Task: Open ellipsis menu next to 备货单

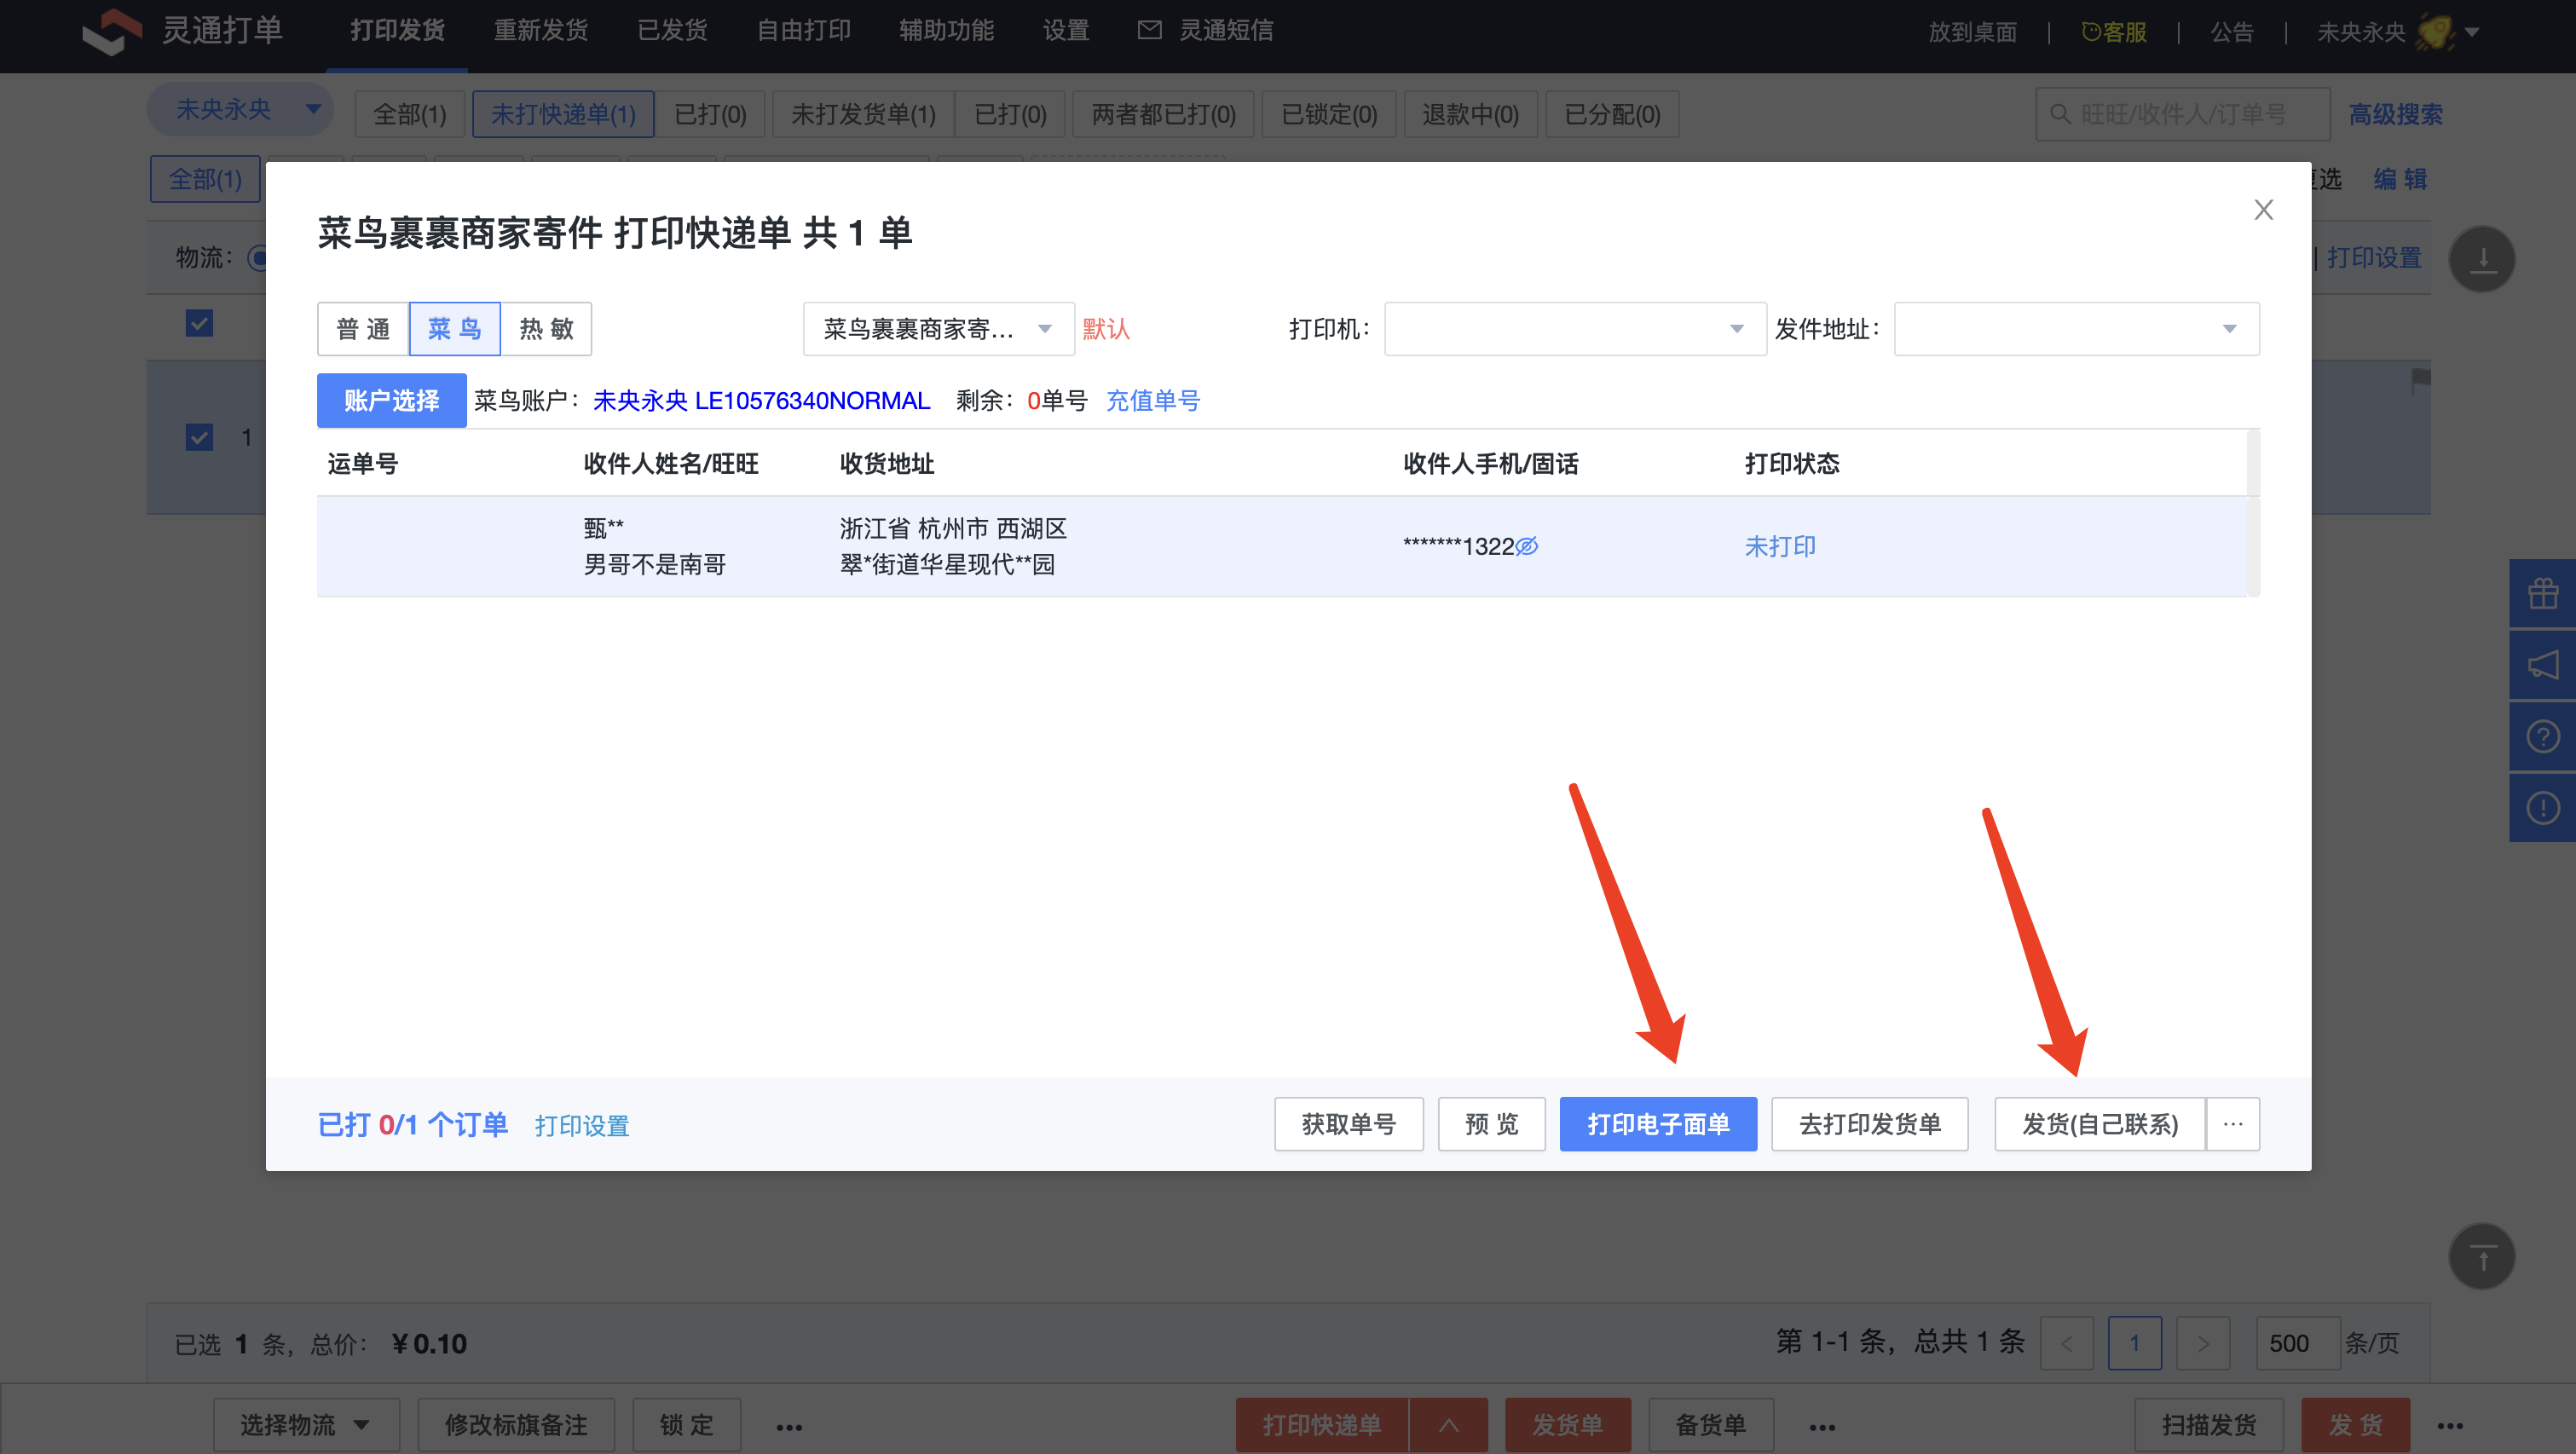Action: pyautogui.click(x=1822, y=1427)
